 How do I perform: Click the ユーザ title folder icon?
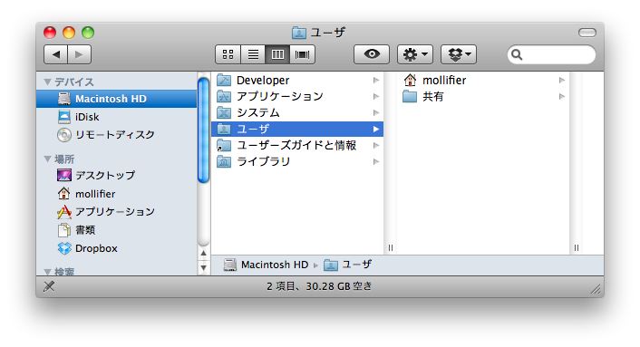(299, 33)
